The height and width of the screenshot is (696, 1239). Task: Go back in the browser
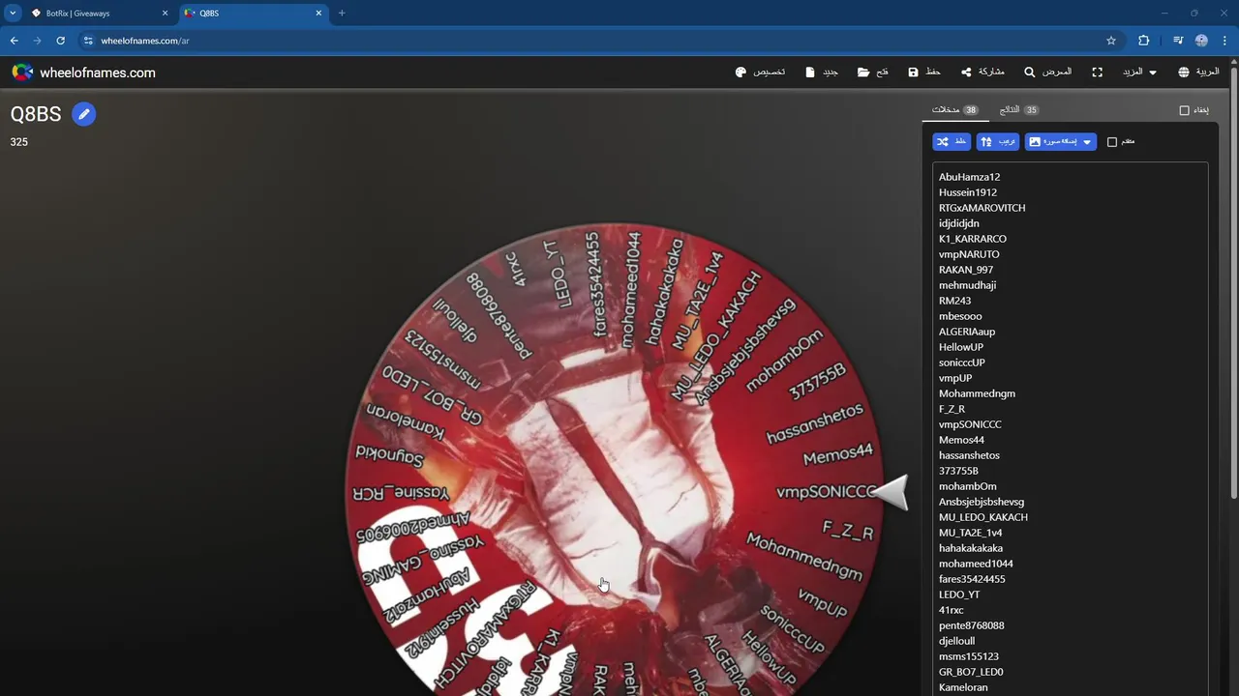(x=14, y=41)
